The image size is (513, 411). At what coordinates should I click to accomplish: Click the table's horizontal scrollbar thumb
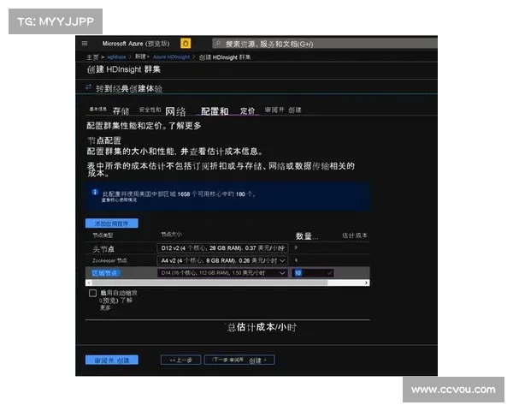pos(209,283)
